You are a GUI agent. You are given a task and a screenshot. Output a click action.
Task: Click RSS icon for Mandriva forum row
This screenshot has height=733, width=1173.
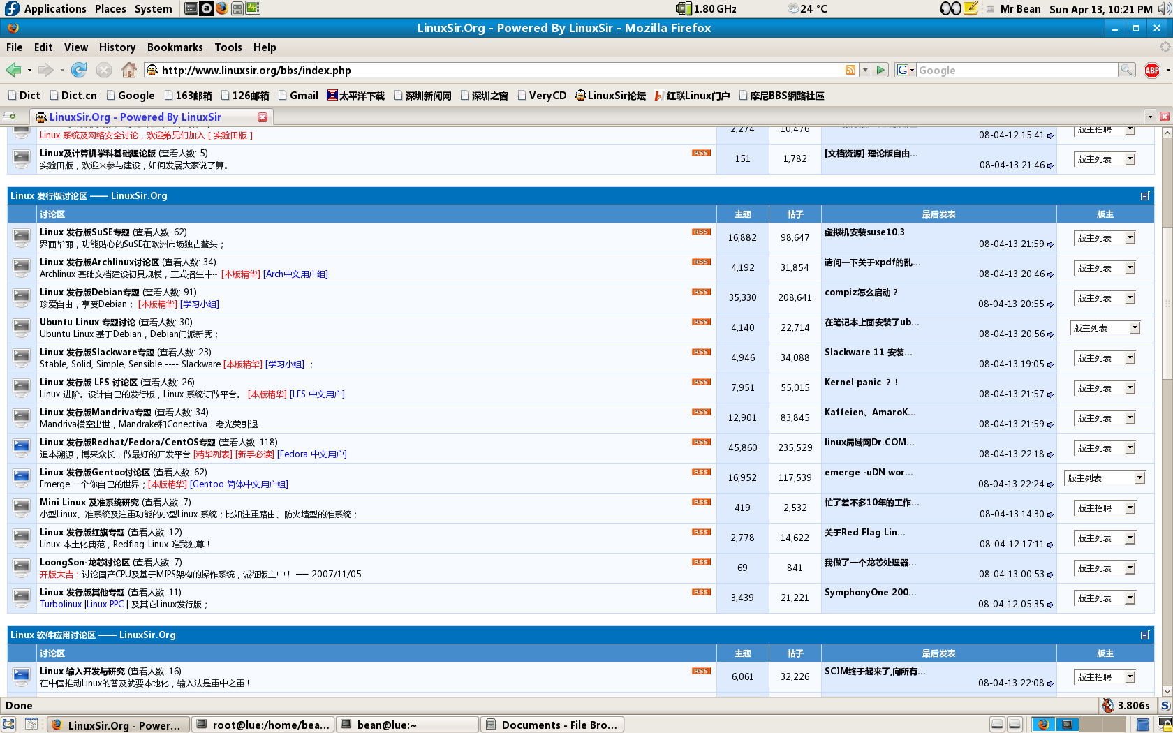click(701, 412)
